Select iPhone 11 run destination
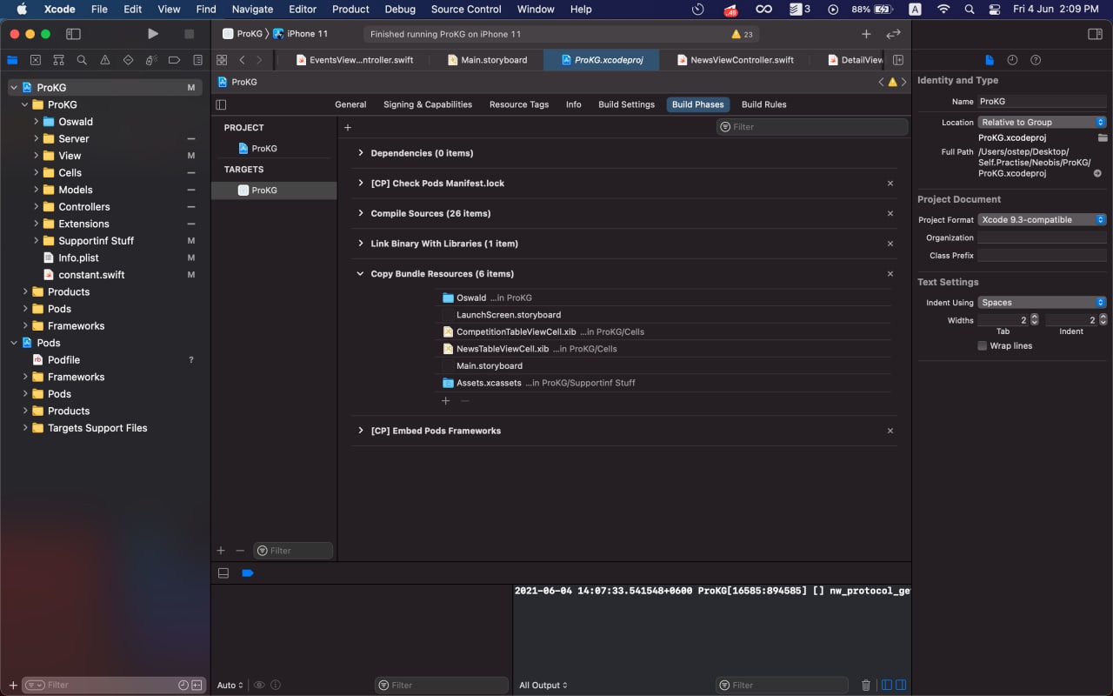This screenshot has height=696, width=1113. point(300,34)
